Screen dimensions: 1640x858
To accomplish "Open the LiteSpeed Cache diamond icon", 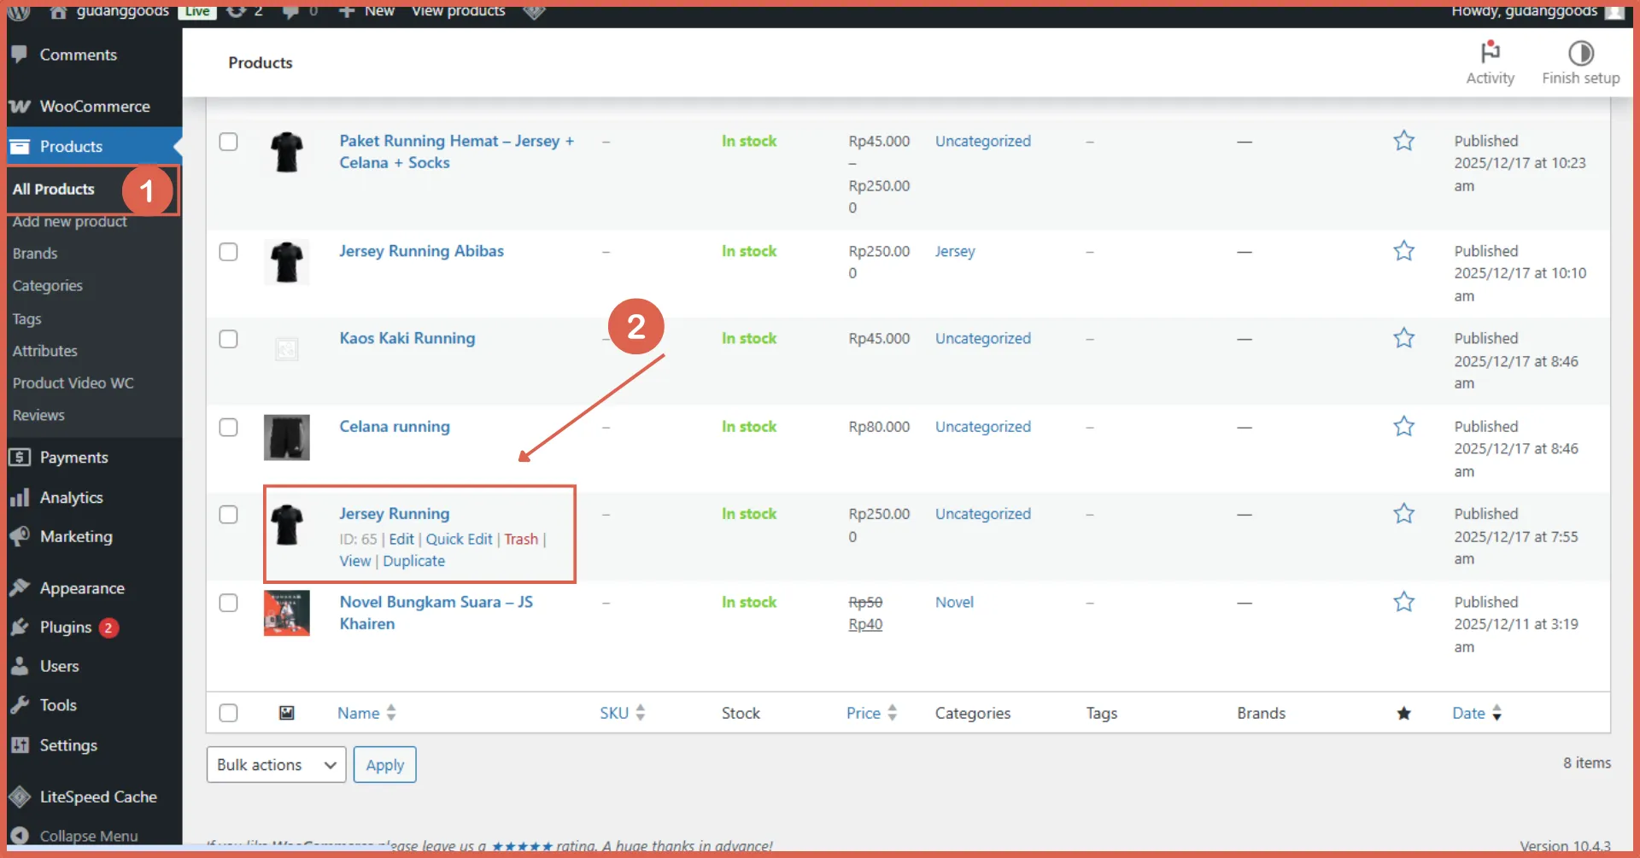I will (x=20, y=797).
